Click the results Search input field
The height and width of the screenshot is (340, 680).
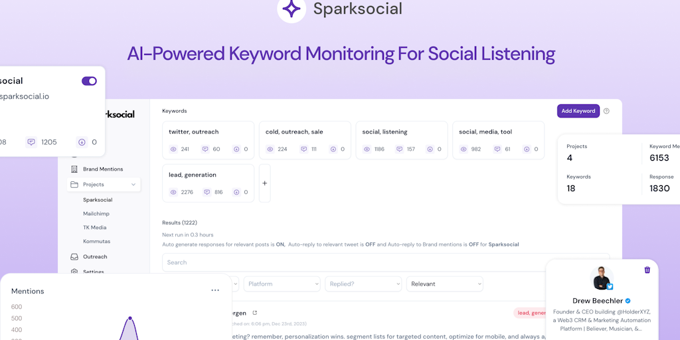[385, 262]
